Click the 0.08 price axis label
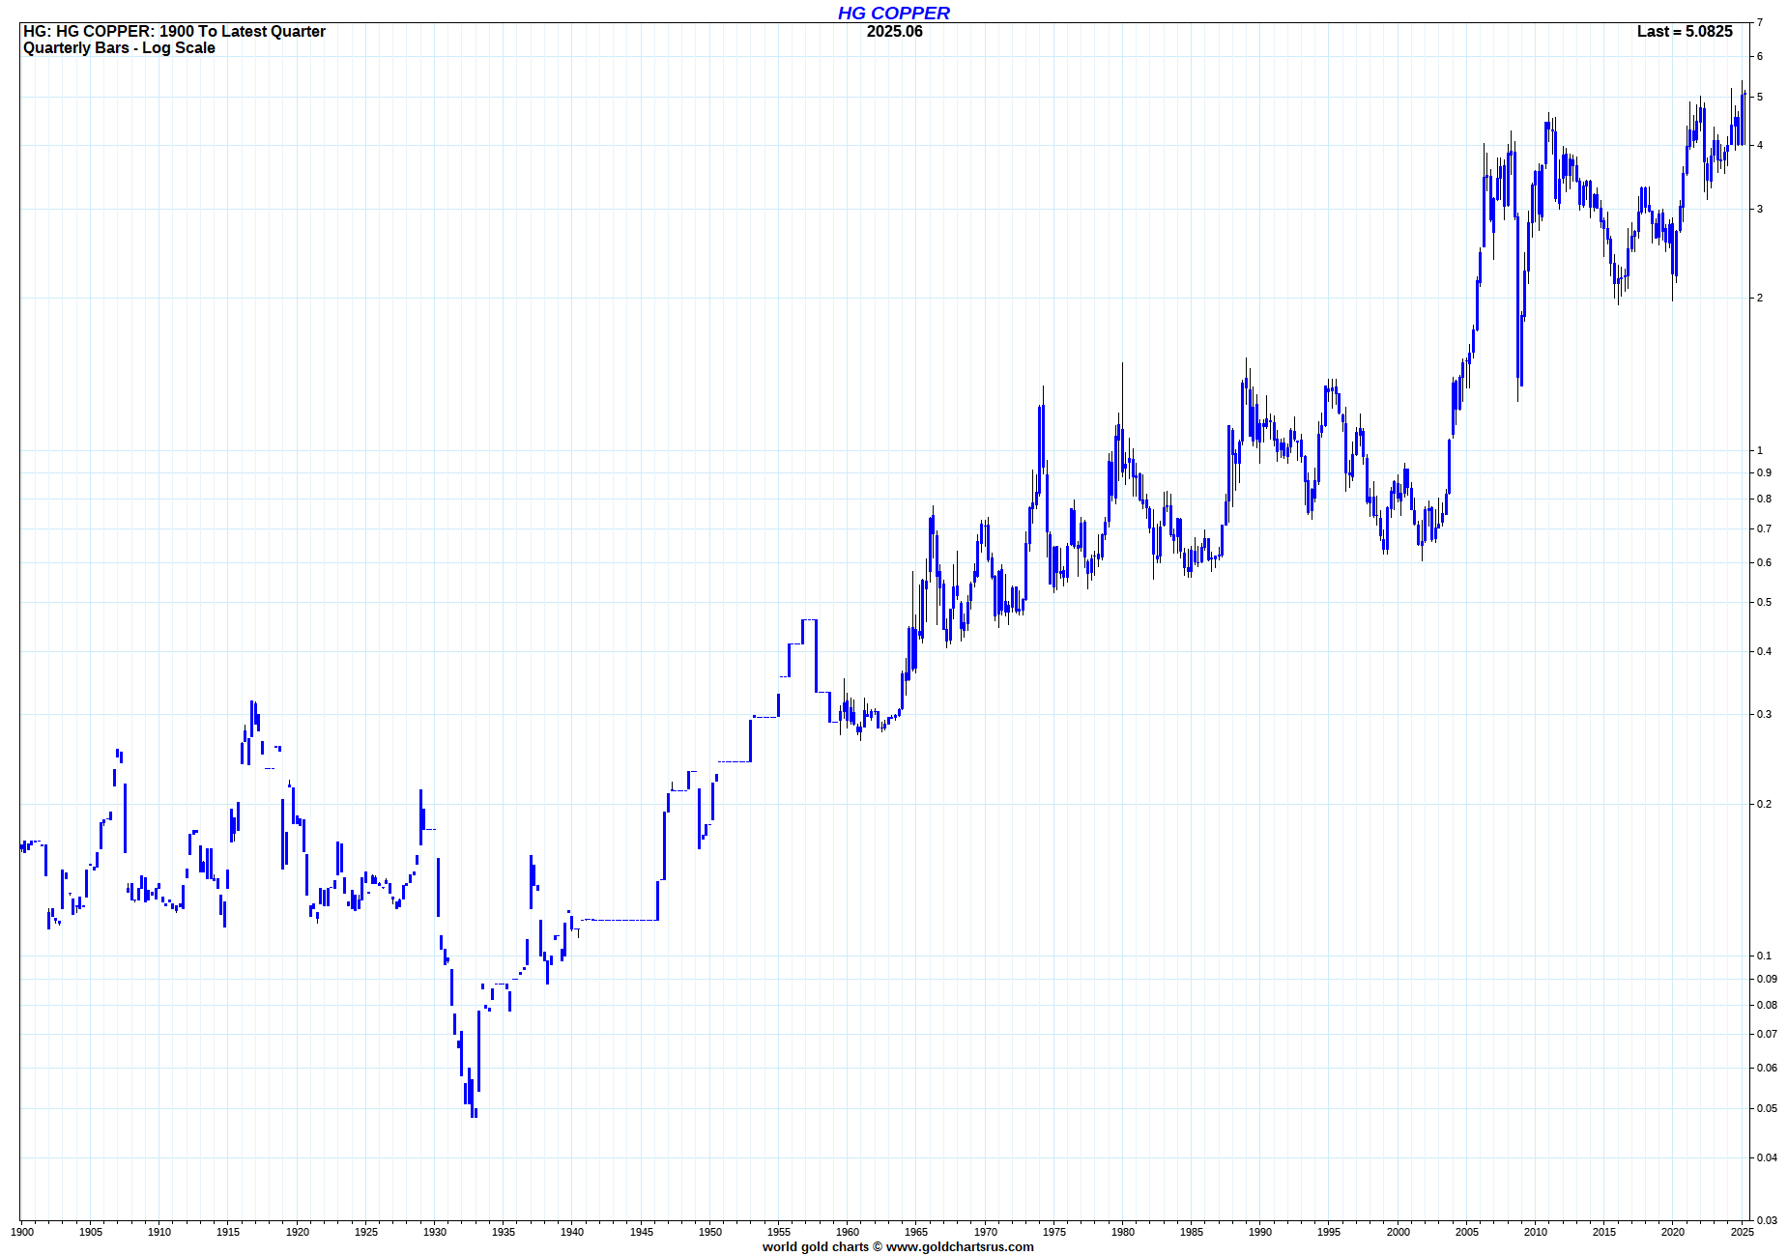This screenshot has width=1788, height=1256. click(x=1767, y=1005)
